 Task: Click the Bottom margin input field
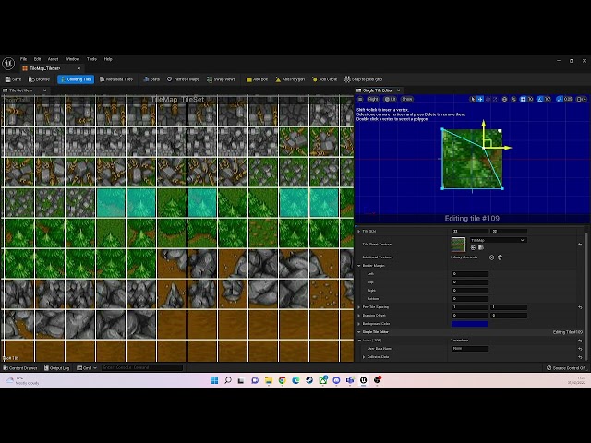[470, 299]
